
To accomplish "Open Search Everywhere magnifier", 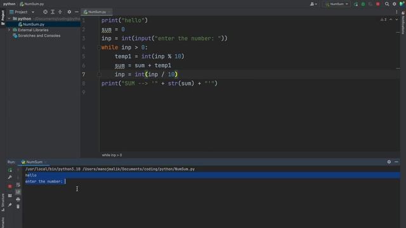I will [387, 4].
